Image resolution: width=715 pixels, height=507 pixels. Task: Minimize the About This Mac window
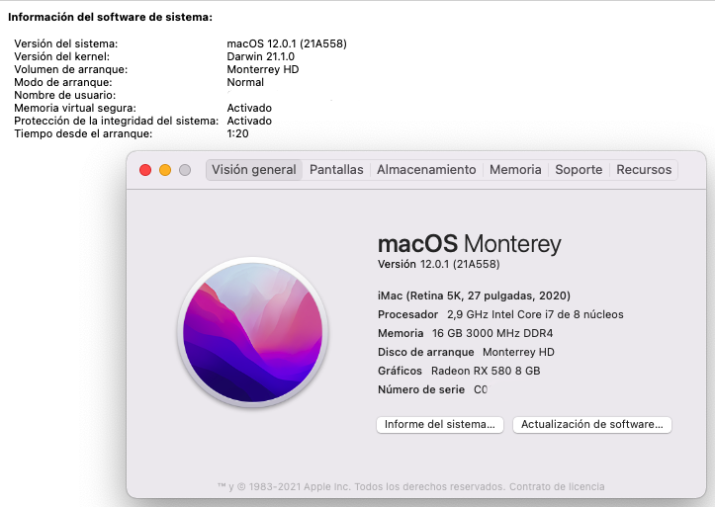165,170
